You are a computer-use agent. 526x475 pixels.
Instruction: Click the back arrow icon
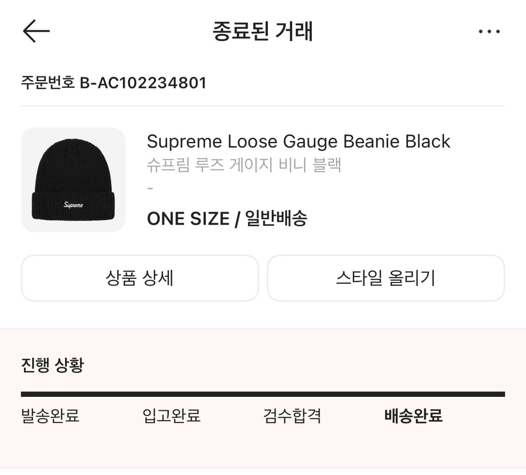point(36,31)
